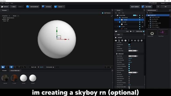
Task: Delete the Group Folder with its X
Action: (142, 15)
